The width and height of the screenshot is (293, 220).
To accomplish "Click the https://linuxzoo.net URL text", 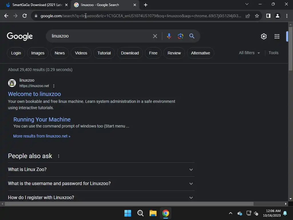I will [x=34, y=86].
